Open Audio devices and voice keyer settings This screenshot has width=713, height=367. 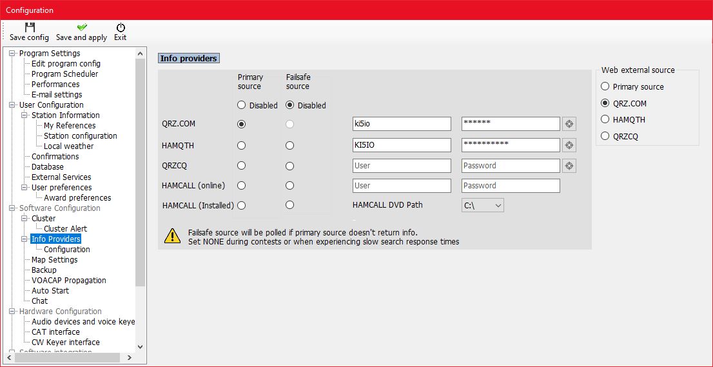coord(83,321)
